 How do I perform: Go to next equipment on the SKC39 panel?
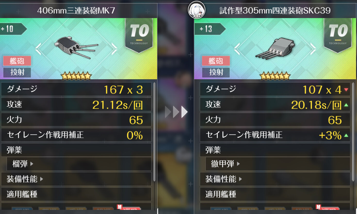(x=313, y=49)
